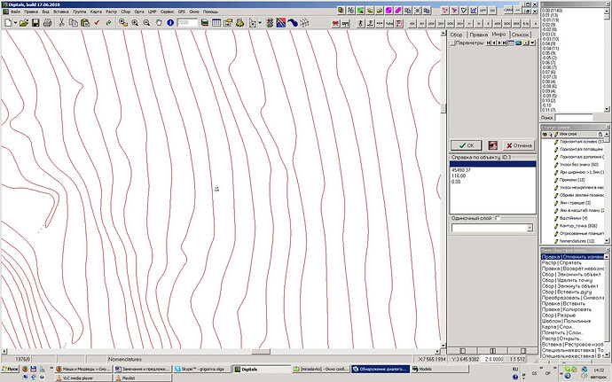The width and height of the screenshot is (612, 382).
Task: Click the eye preview icon between OK and Отмена
Action: [x=492, y=145]
